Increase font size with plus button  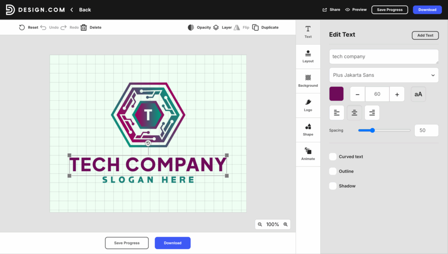[397, 94]
